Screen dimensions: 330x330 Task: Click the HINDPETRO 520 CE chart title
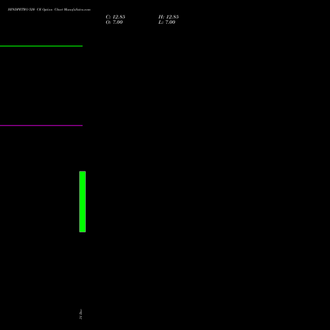[49, 9]
